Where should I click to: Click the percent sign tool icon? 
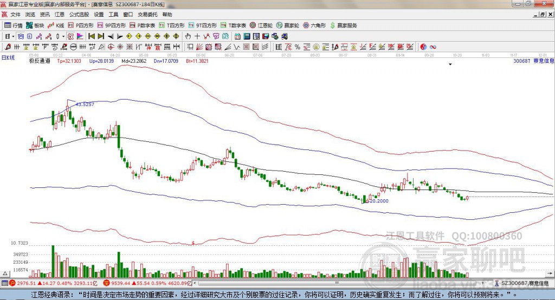[x=298, y=47]
